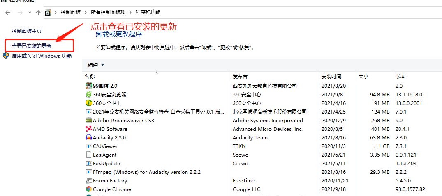Select version 13.1.1618.0 cell

[x=409, y=94]
